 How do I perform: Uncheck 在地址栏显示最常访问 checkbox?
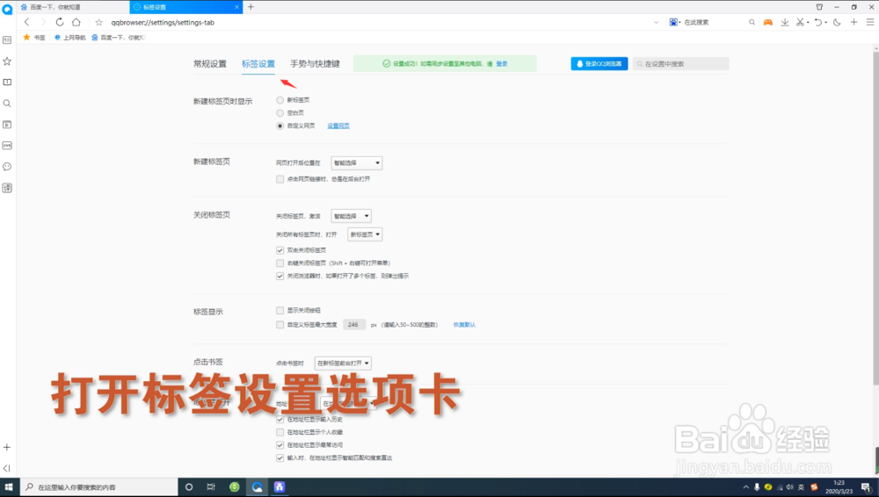coord(280,445)
